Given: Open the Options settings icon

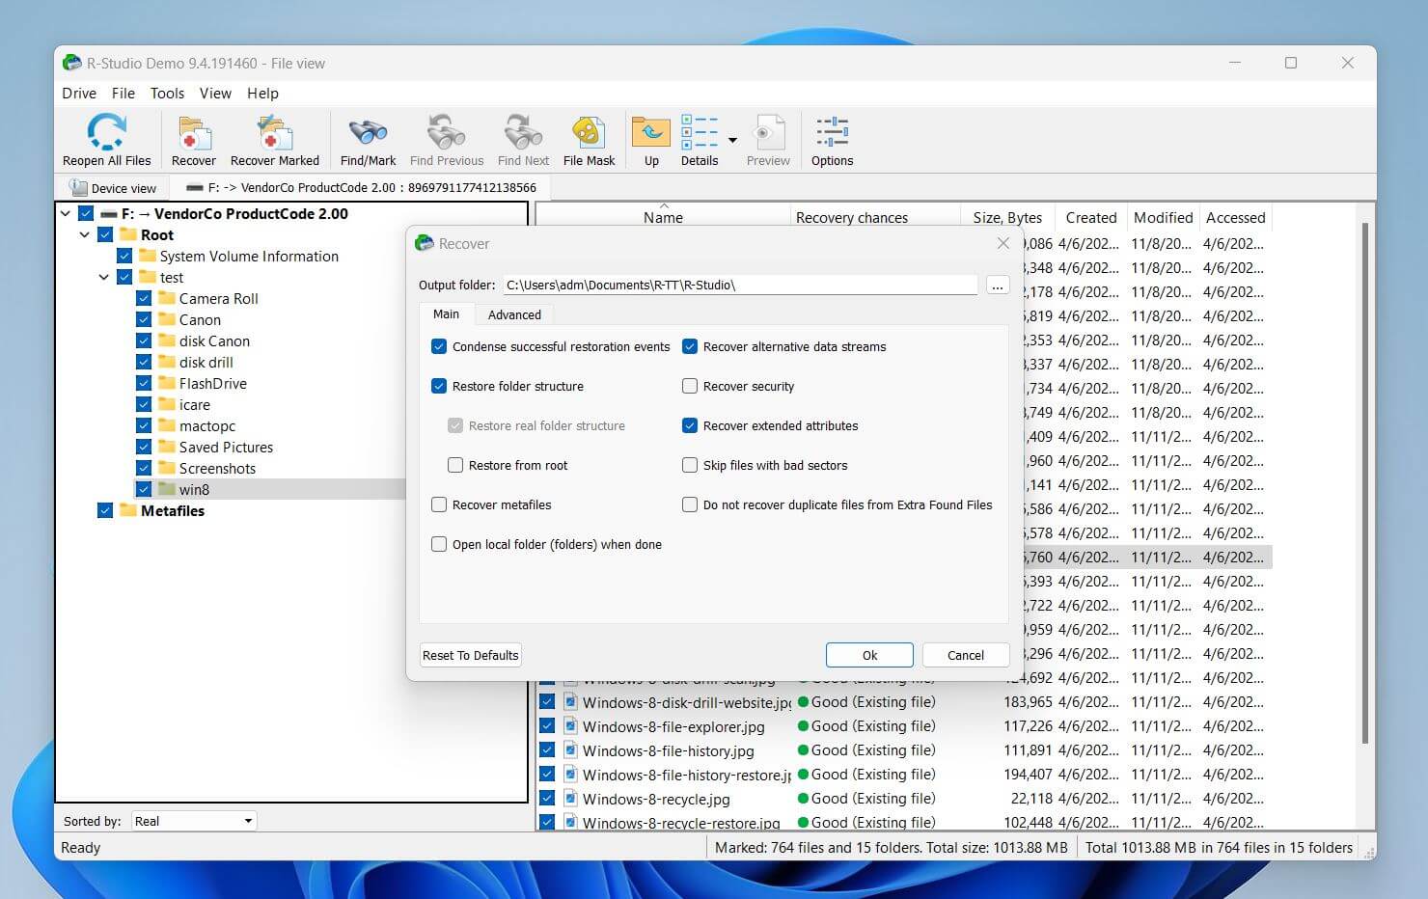Looking at the screenshot, I should click(832, 133).
